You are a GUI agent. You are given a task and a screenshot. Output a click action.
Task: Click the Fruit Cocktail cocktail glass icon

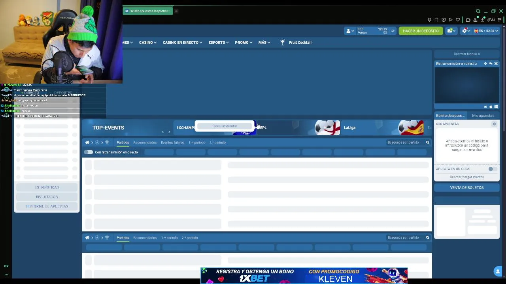pos(282,42)
